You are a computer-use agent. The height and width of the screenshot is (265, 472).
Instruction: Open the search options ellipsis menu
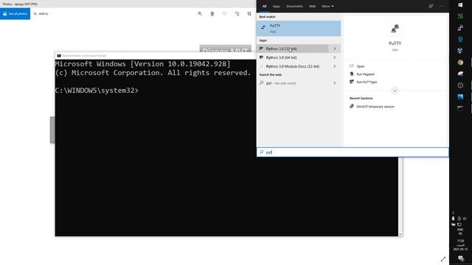441,6
